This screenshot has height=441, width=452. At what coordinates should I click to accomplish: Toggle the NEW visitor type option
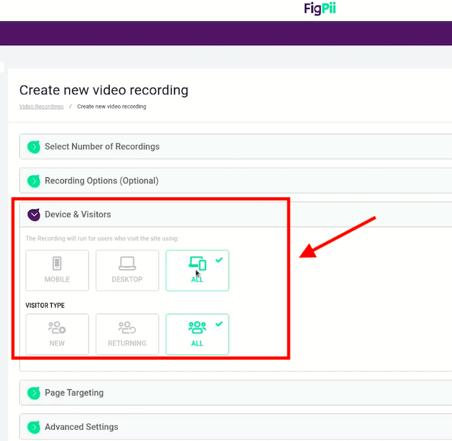[57, 334]
